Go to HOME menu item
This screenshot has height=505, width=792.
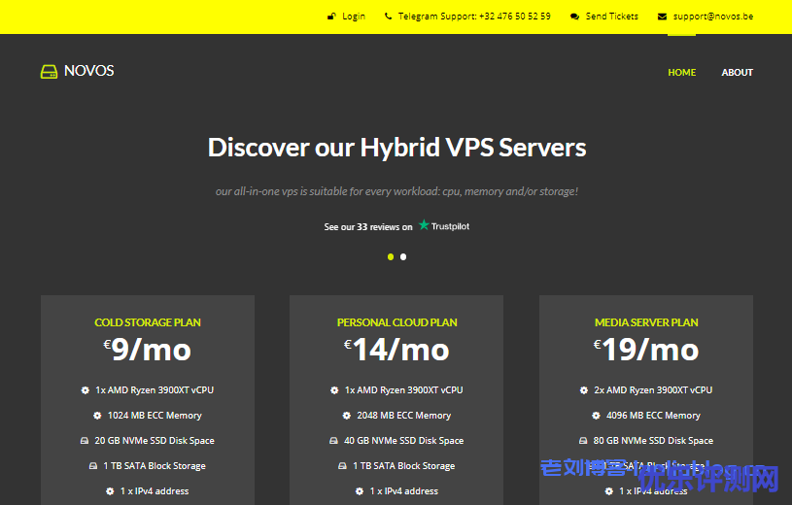681,72
